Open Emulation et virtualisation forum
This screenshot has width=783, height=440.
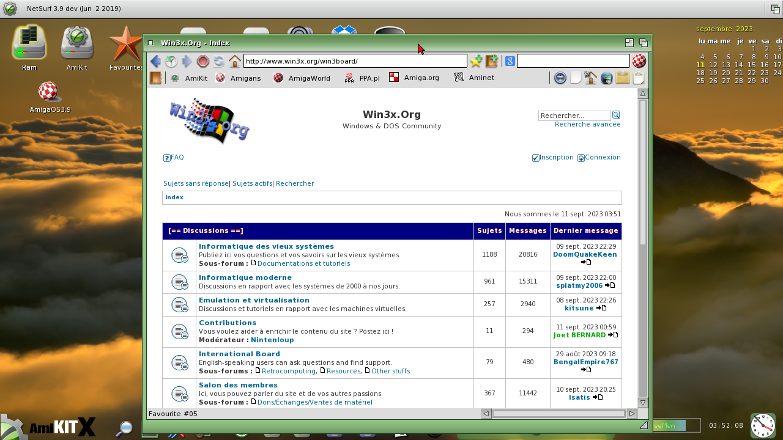tap(254, 300)
